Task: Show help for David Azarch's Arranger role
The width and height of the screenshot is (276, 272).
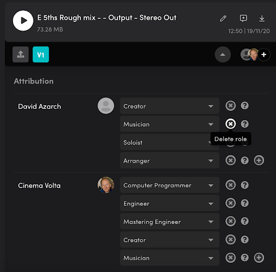Action: (245, 161)
